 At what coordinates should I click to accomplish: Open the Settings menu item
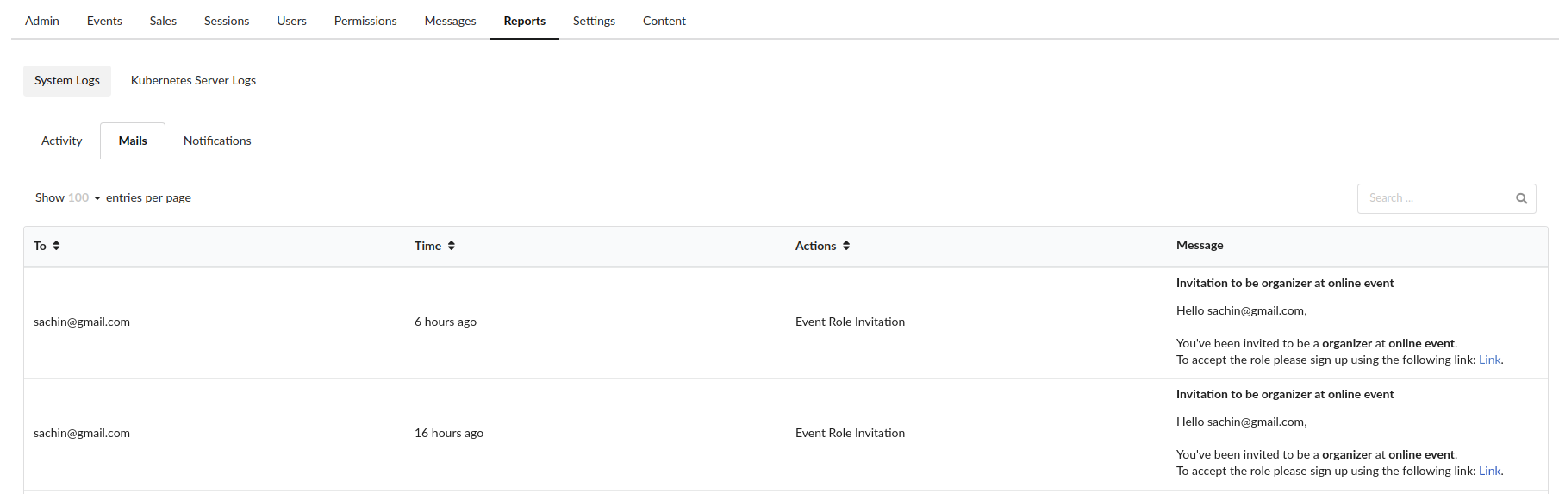[x=594, y=21]
